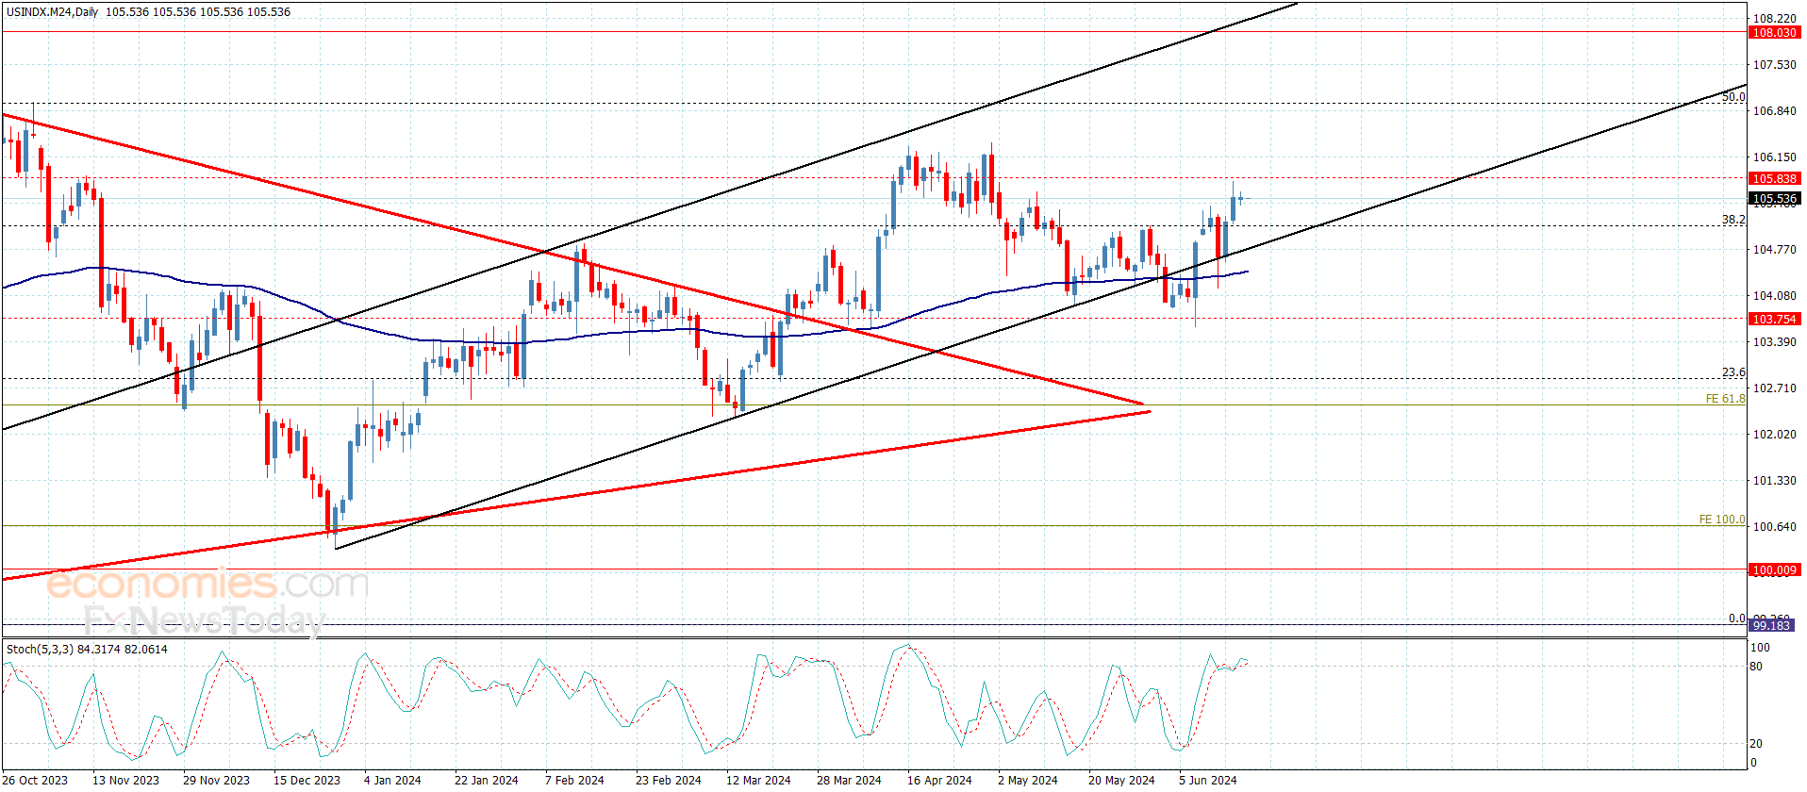Click the red 103.754 support price tag
The image size is (1807, 792).
1774,320
